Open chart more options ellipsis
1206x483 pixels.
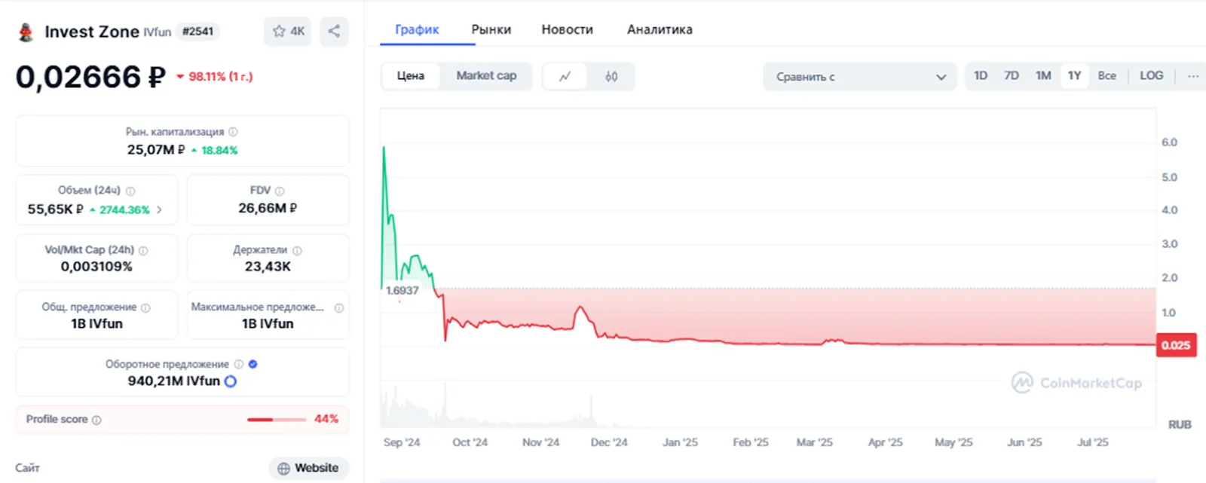[1193, 76]
